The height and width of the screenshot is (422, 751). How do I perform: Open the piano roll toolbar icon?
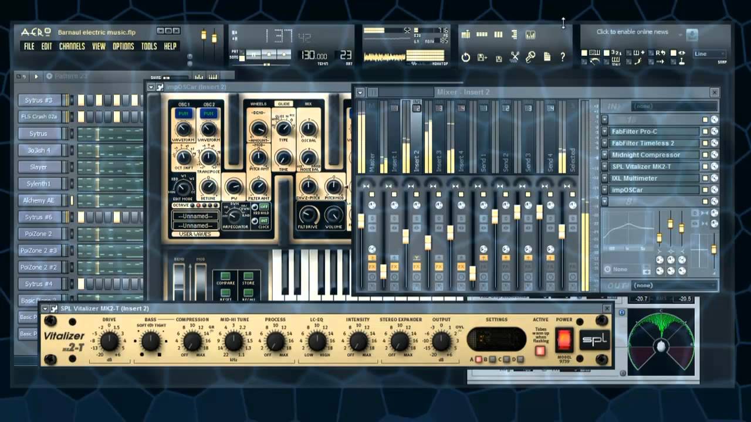click(498, 35)
